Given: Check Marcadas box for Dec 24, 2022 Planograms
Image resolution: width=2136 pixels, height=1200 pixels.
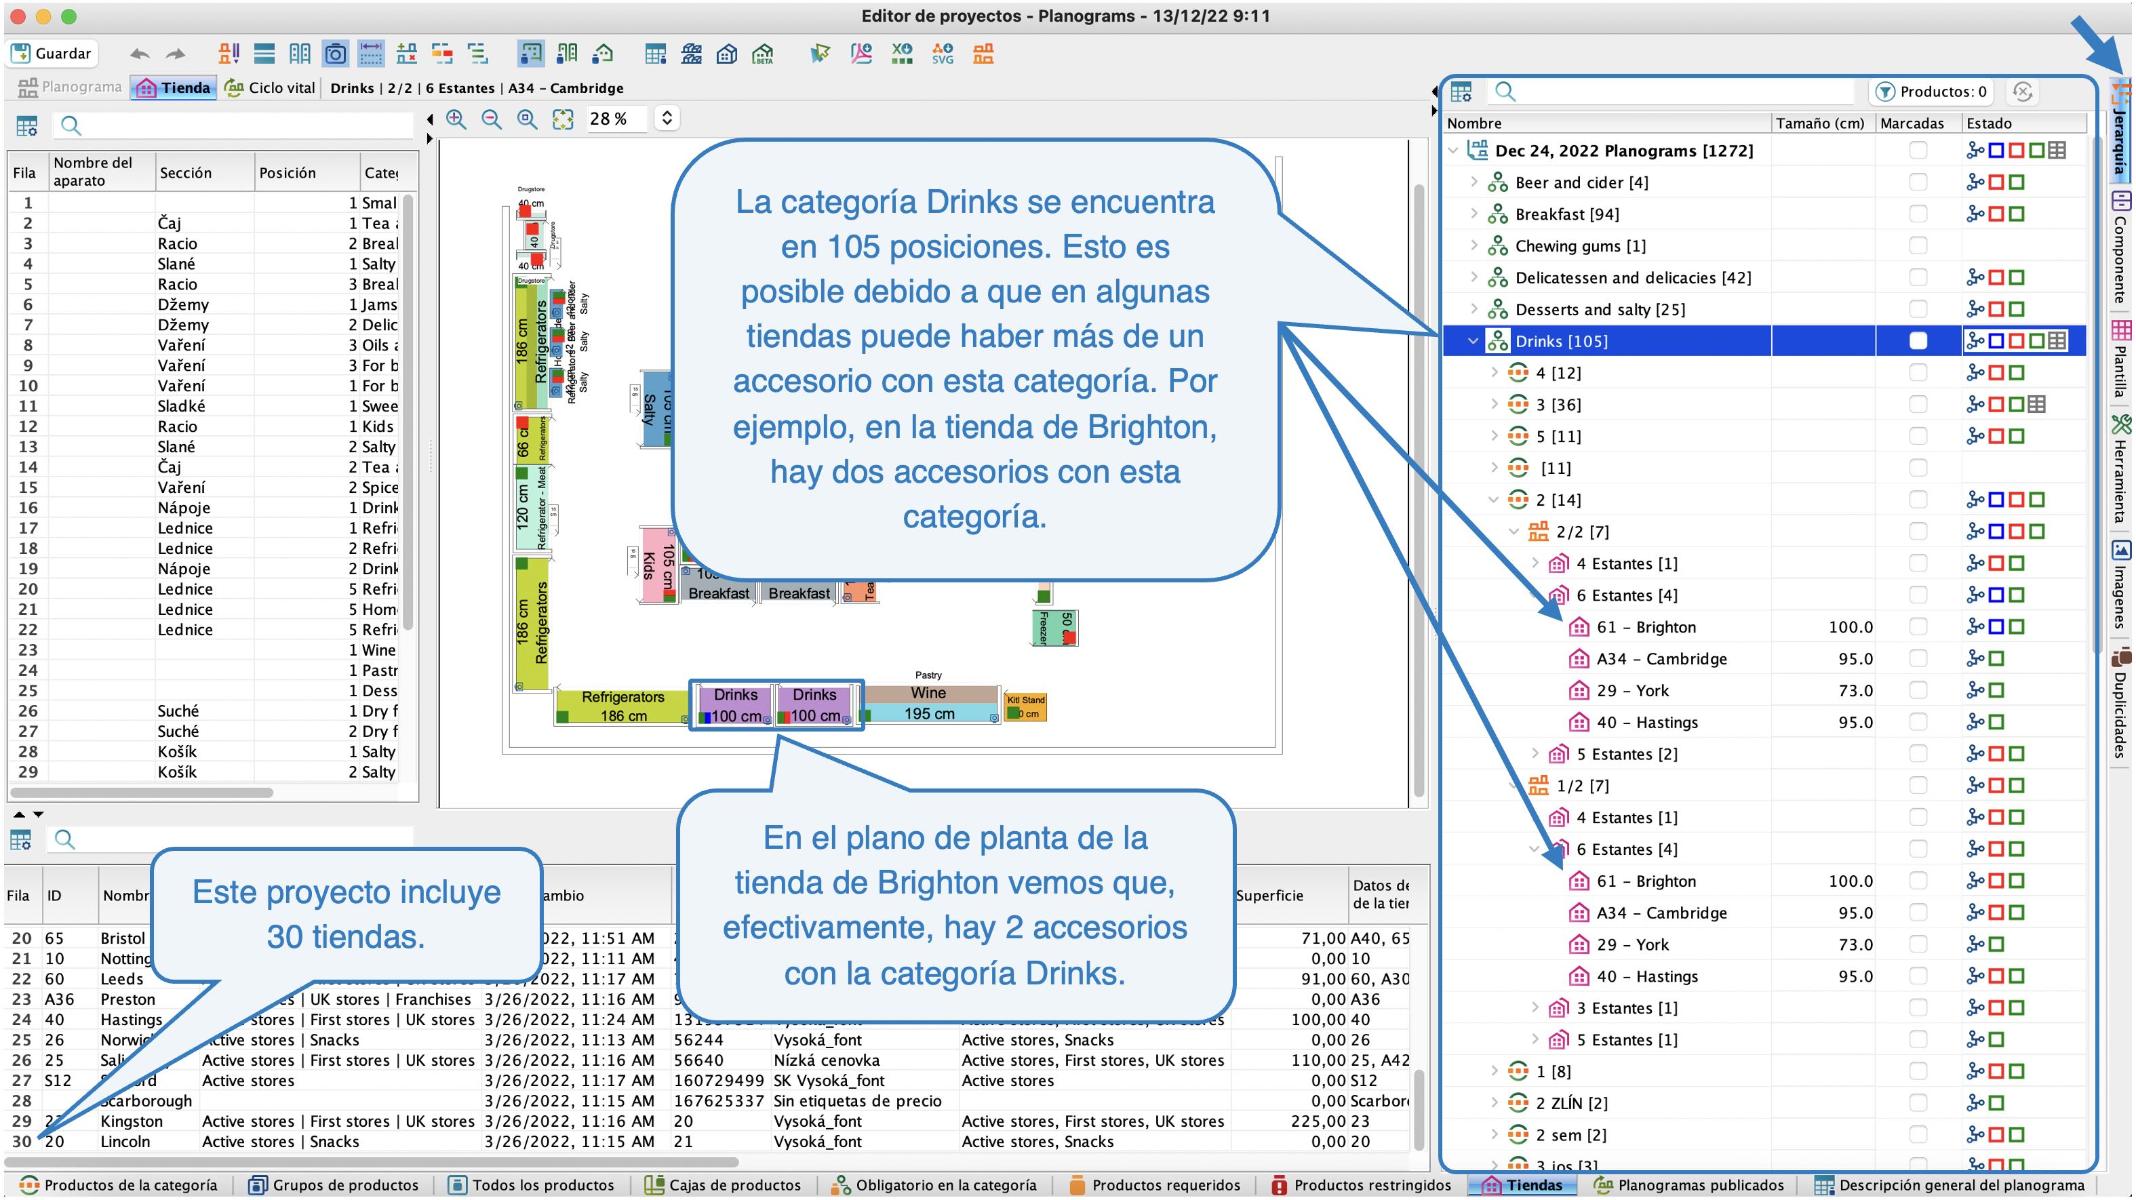Looking at the screenshot, I should point(1918,150).
